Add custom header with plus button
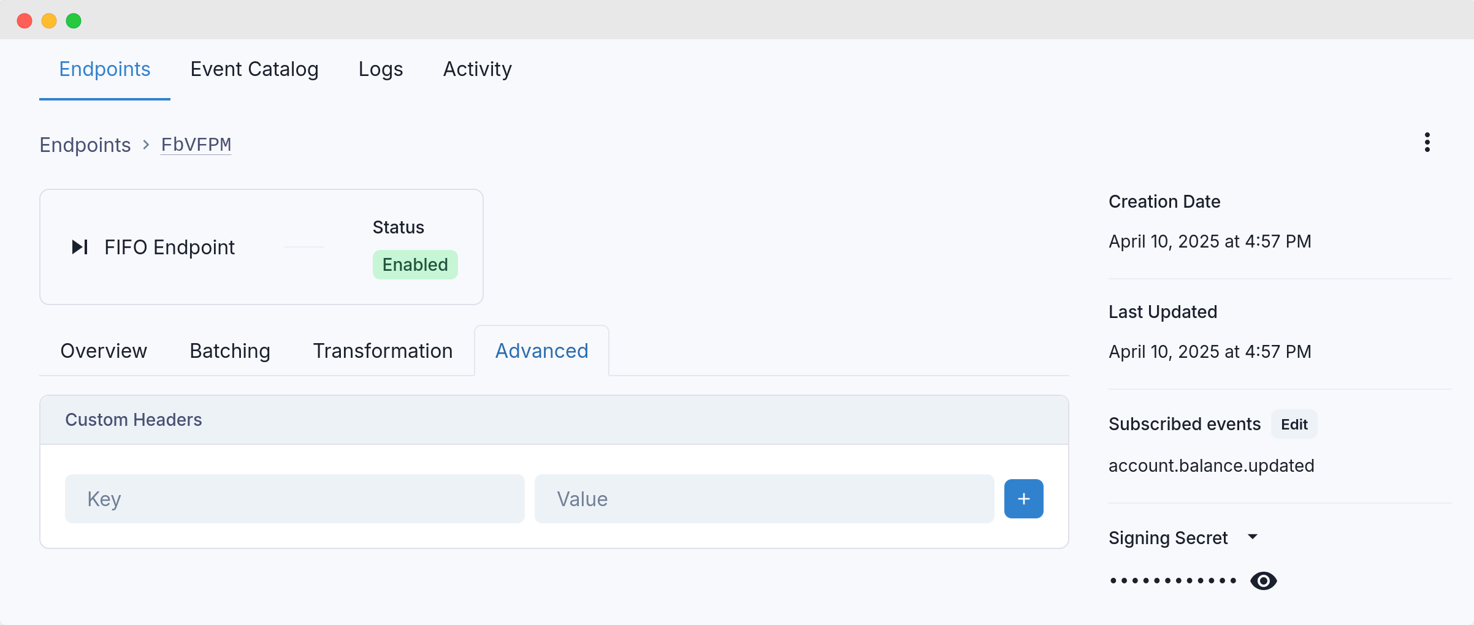1474x625 pixels. (x=1023, y=499)
